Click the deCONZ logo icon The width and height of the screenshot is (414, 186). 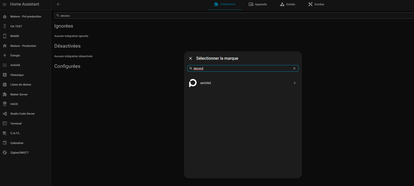click(x=193, y=83)
